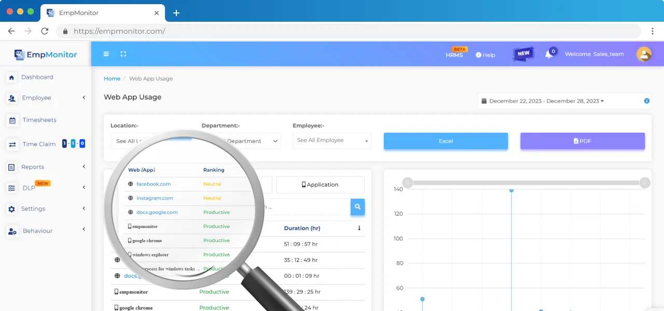Open Timesheets from sidebar
This screenshot has width=664, height=311.
pos(39,120)
